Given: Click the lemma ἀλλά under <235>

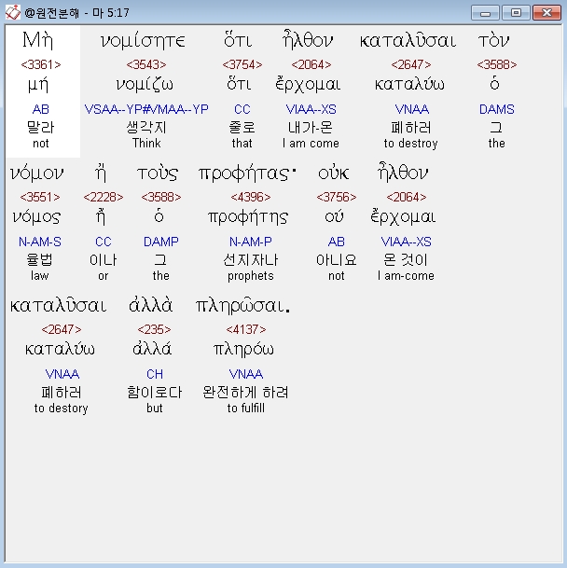Looking at the screenshot, I should 152,349.
